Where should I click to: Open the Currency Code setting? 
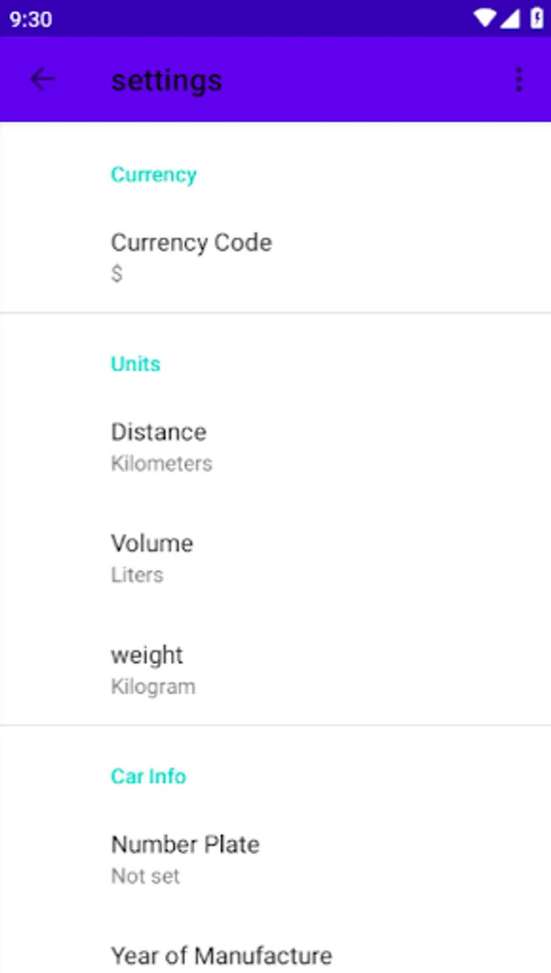click(191, 243)
